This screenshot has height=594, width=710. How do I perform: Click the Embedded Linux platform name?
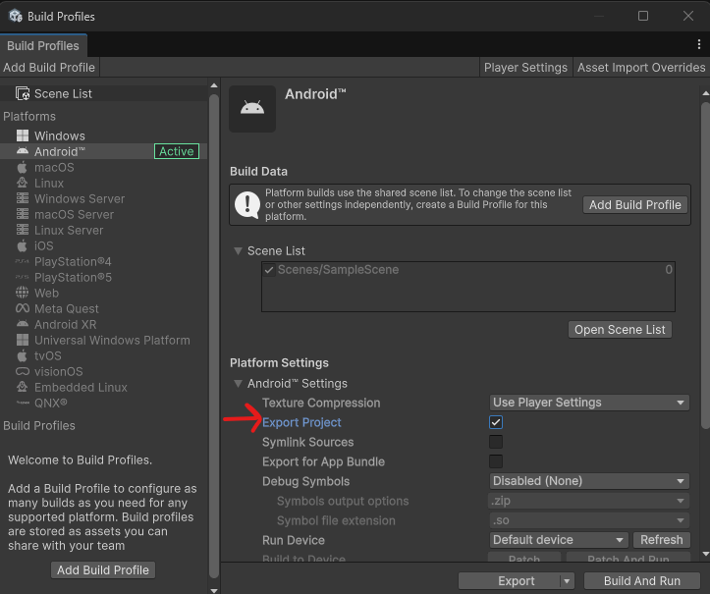[x=81, y=387]
